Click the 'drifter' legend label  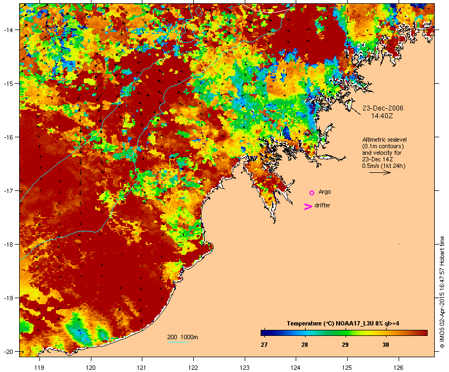[x=322, y=205]
